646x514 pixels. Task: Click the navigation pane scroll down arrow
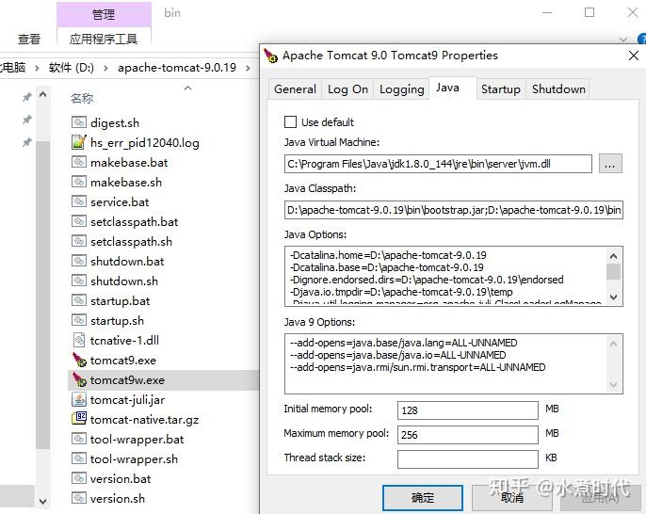43,502
